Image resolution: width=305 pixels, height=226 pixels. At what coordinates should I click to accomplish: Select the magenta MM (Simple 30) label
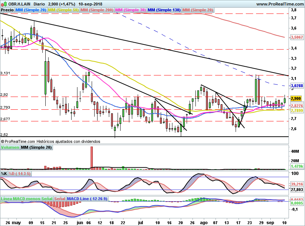(130, 10)
